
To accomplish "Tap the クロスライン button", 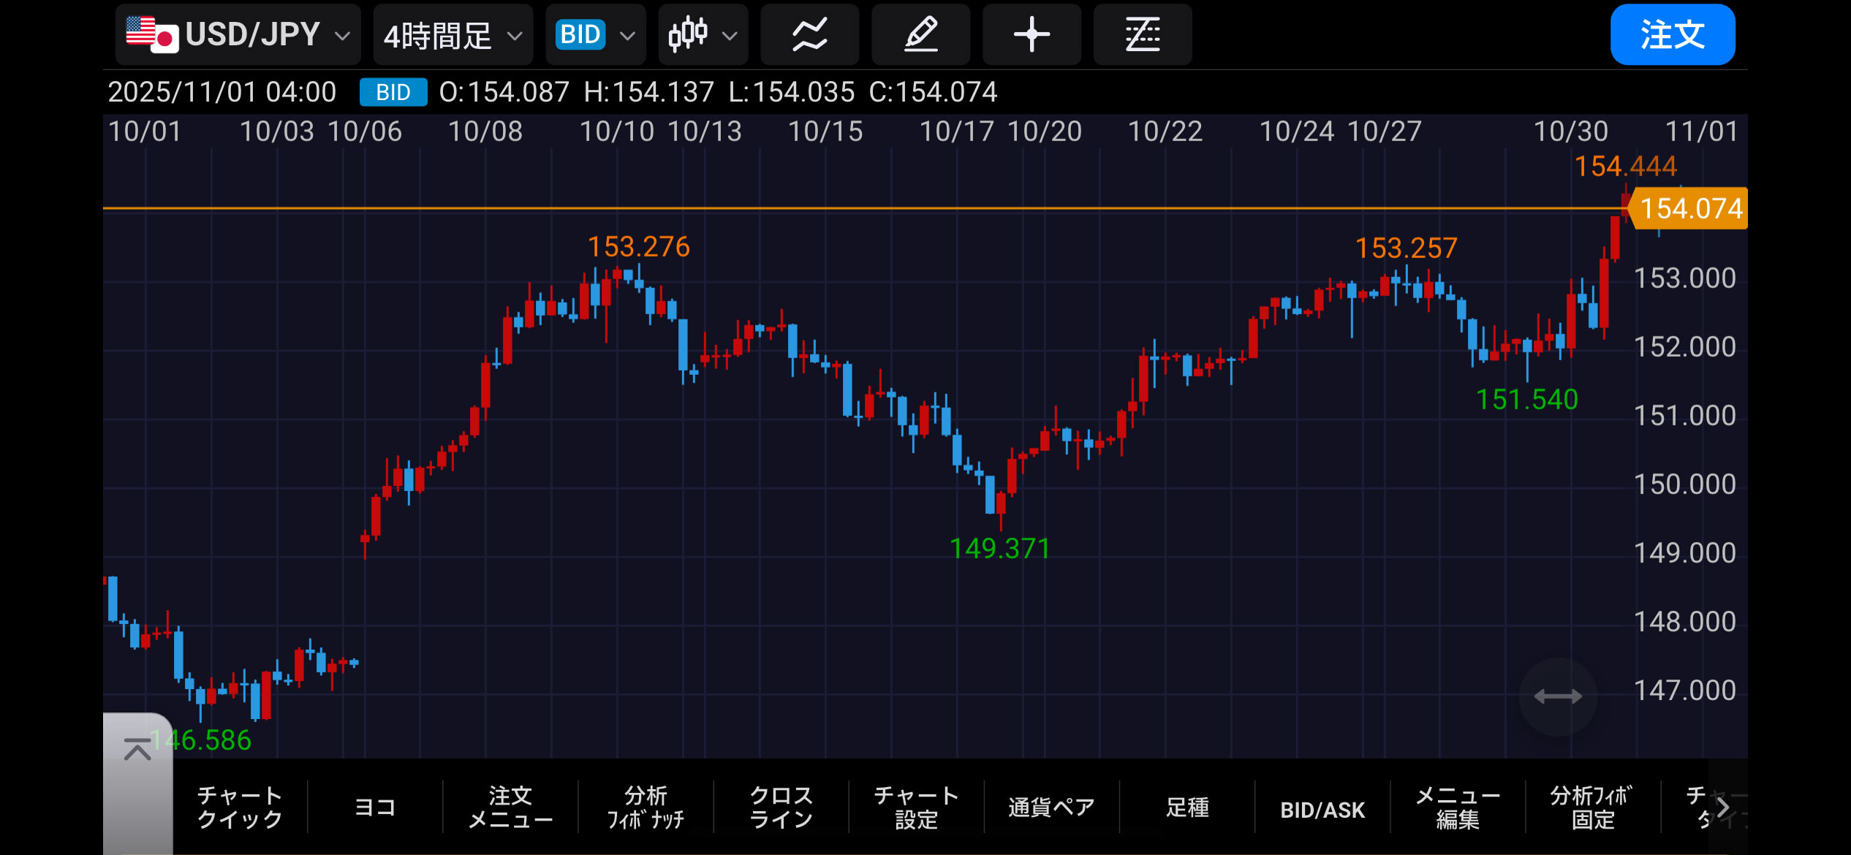I will [781, 807].
